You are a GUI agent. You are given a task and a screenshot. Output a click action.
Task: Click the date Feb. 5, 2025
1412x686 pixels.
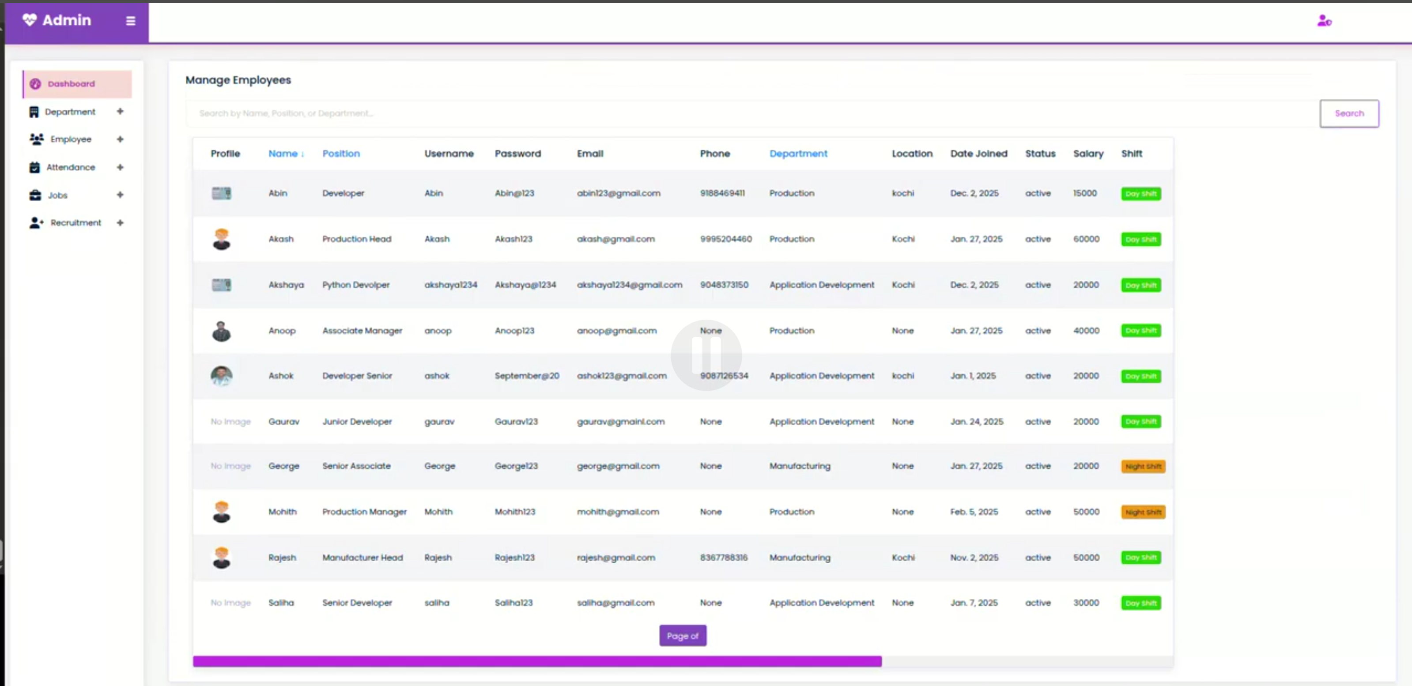pyautogui.click(x=974, y=512)
